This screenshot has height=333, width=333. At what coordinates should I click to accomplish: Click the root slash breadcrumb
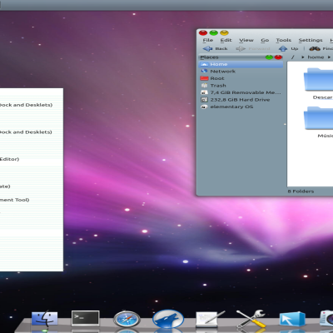pos(292,57)
